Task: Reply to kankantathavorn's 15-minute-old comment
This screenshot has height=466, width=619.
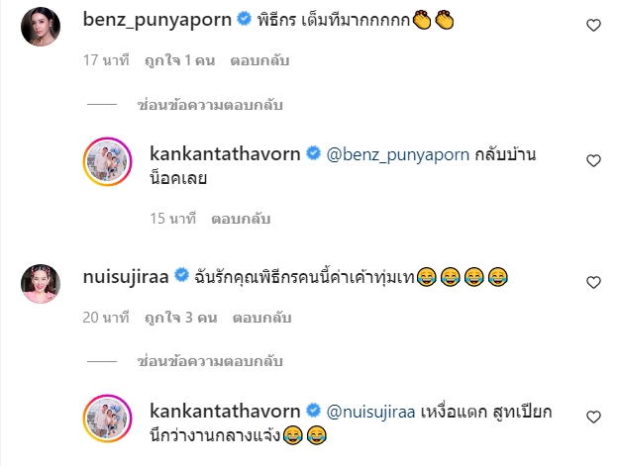Action: click(x=241, y=219)
